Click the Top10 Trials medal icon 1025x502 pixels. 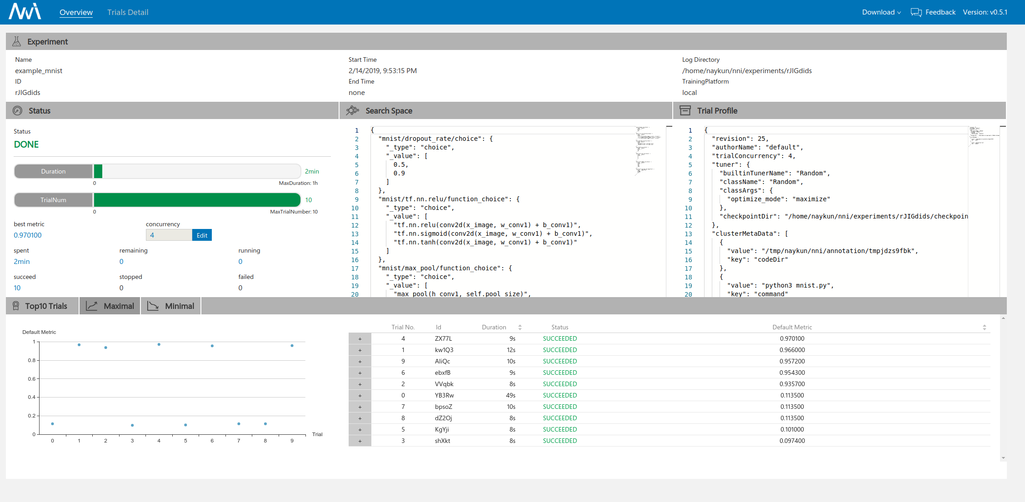(x=16, y=306)
